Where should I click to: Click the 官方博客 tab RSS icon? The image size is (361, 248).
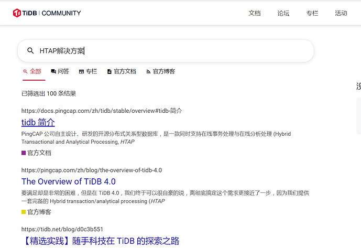148,72
